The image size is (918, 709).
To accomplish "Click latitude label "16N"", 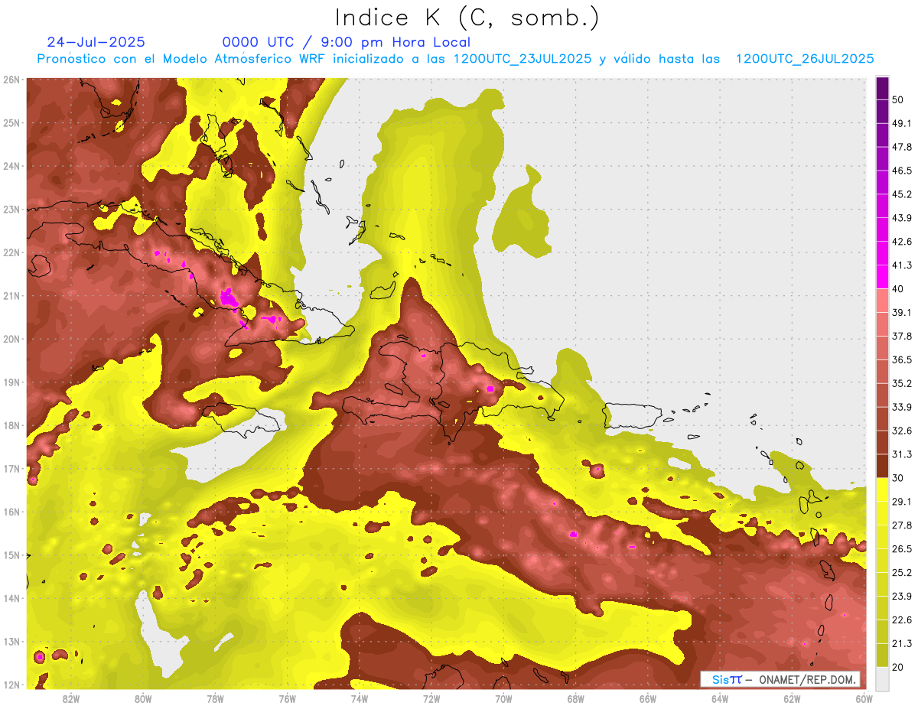I will coord(11,512).
